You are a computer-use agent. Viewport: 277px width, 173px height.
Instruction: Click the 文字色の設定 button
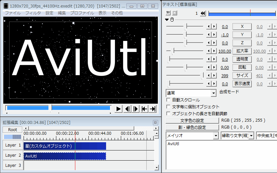192,121
